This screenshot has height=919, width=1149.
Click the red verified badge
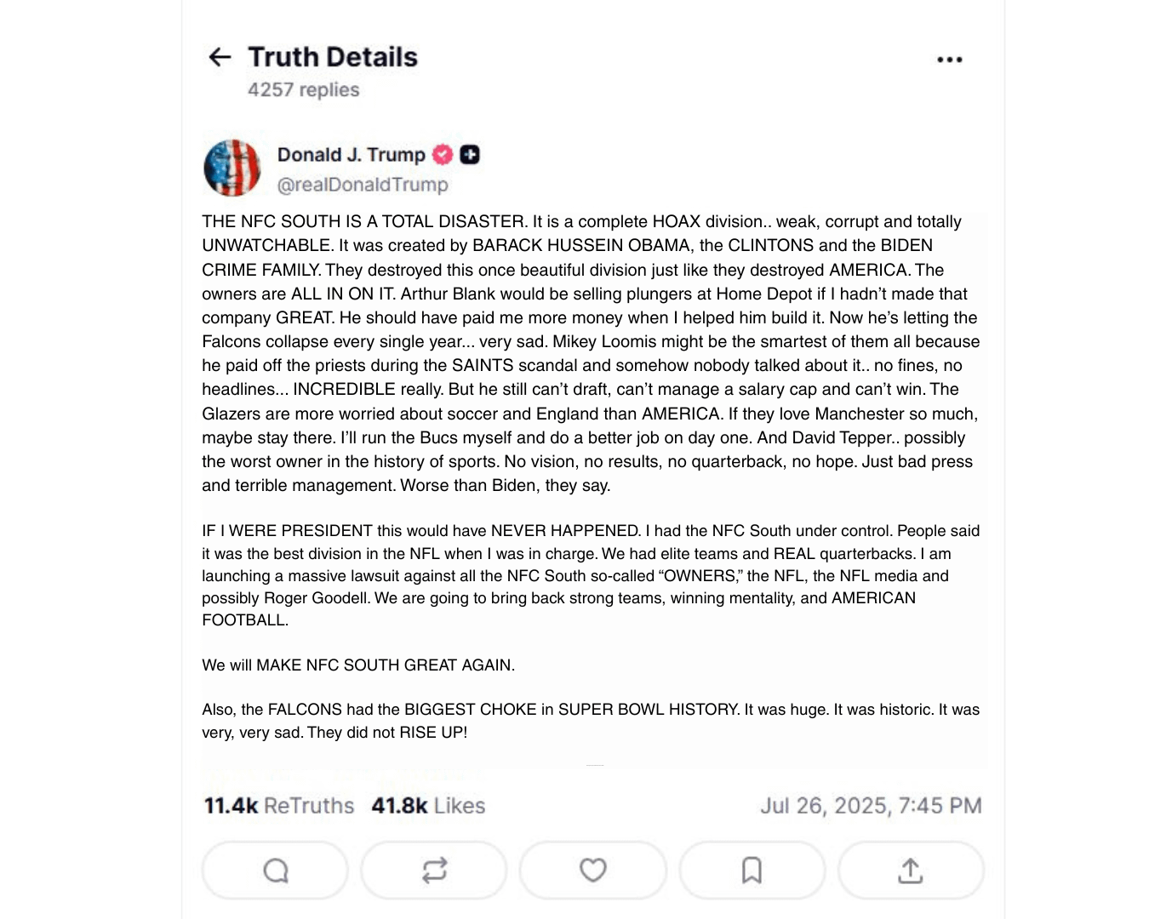point(443,155)
